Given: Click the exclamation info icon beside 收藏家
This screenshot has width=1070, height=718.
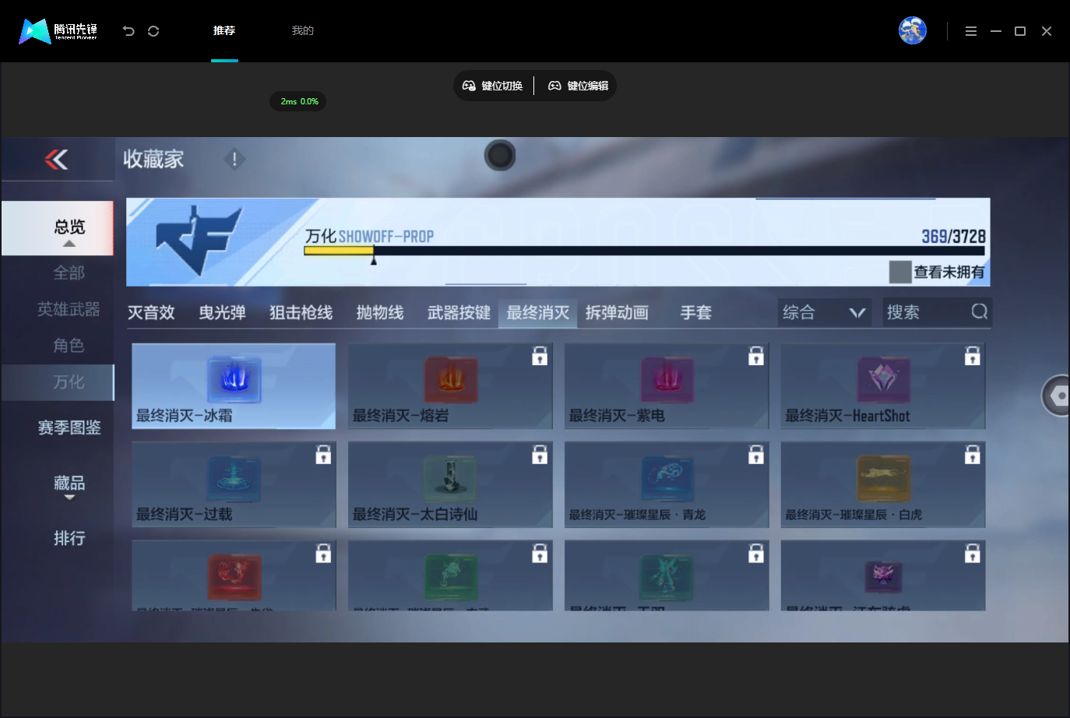Looking at the screenshot, I should point(234,159).
